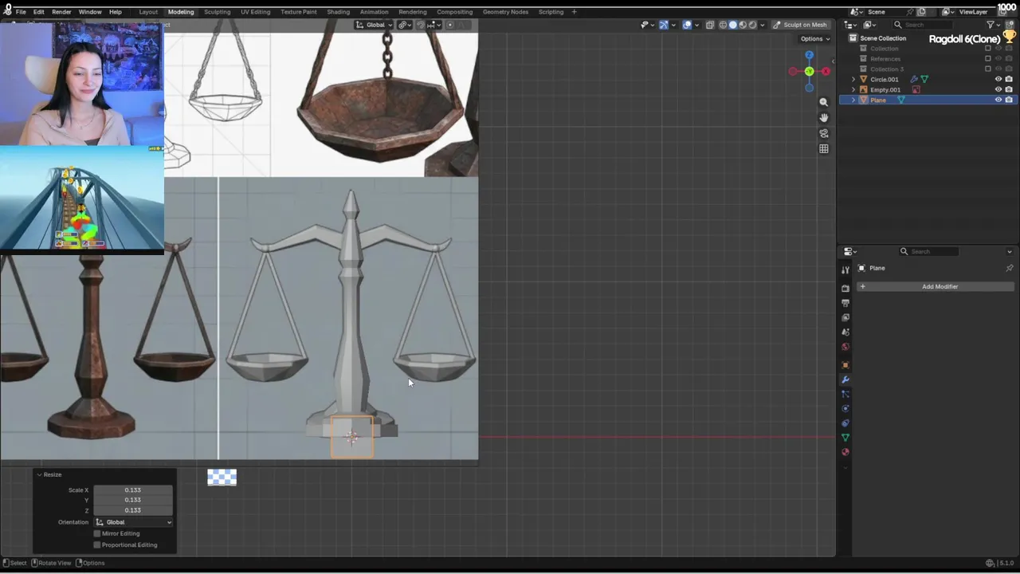This screenshot has height=574, width=1020.
Task: Click the hand pan-view gizmo
Action: [823, 117]
